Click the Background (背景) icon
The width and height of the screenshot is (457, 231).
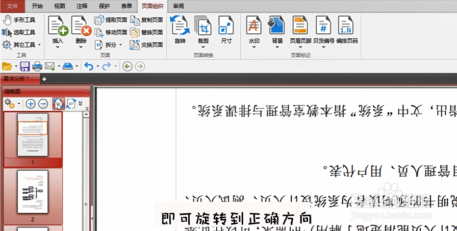277,25
